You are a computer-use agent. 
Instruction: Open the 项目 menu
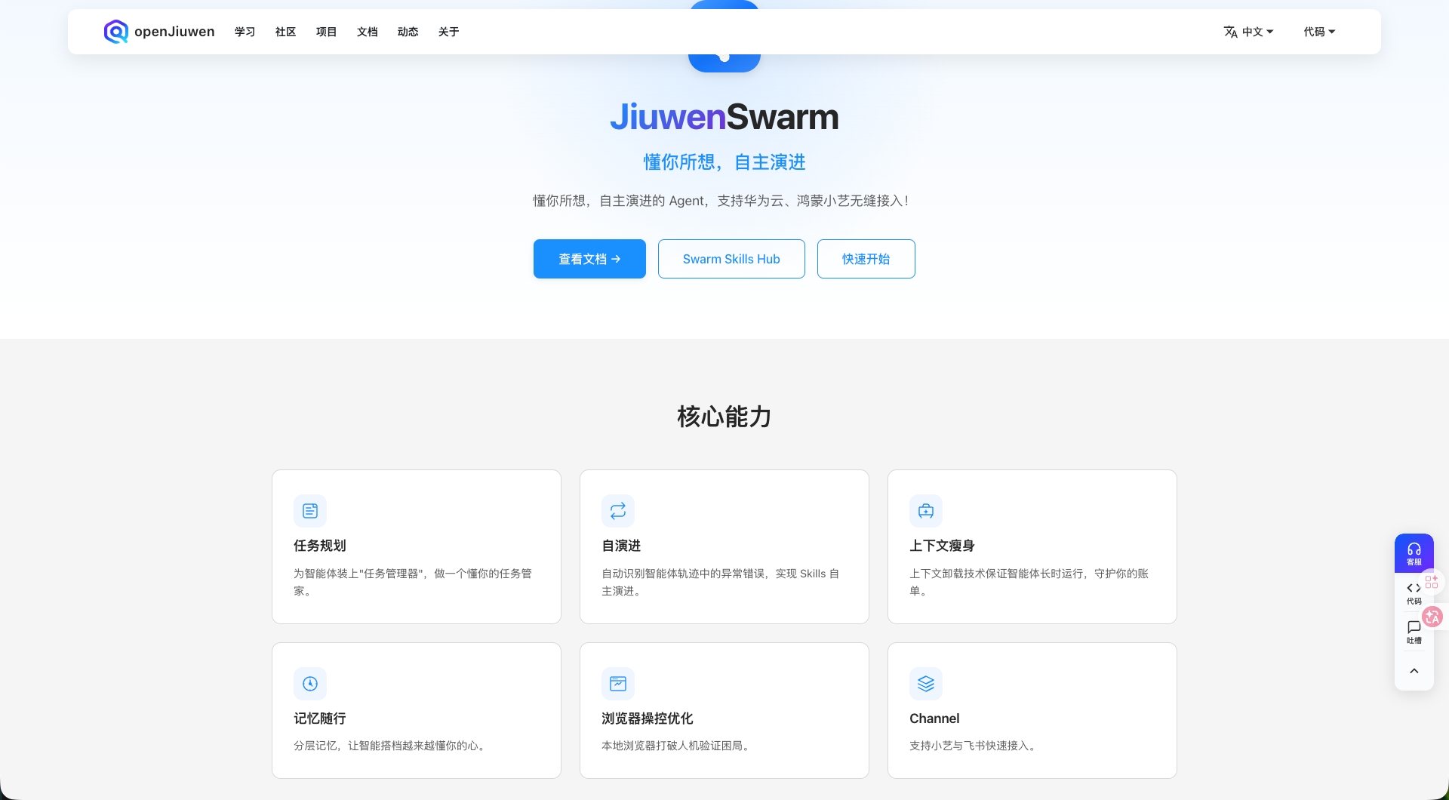coord(326,32)
